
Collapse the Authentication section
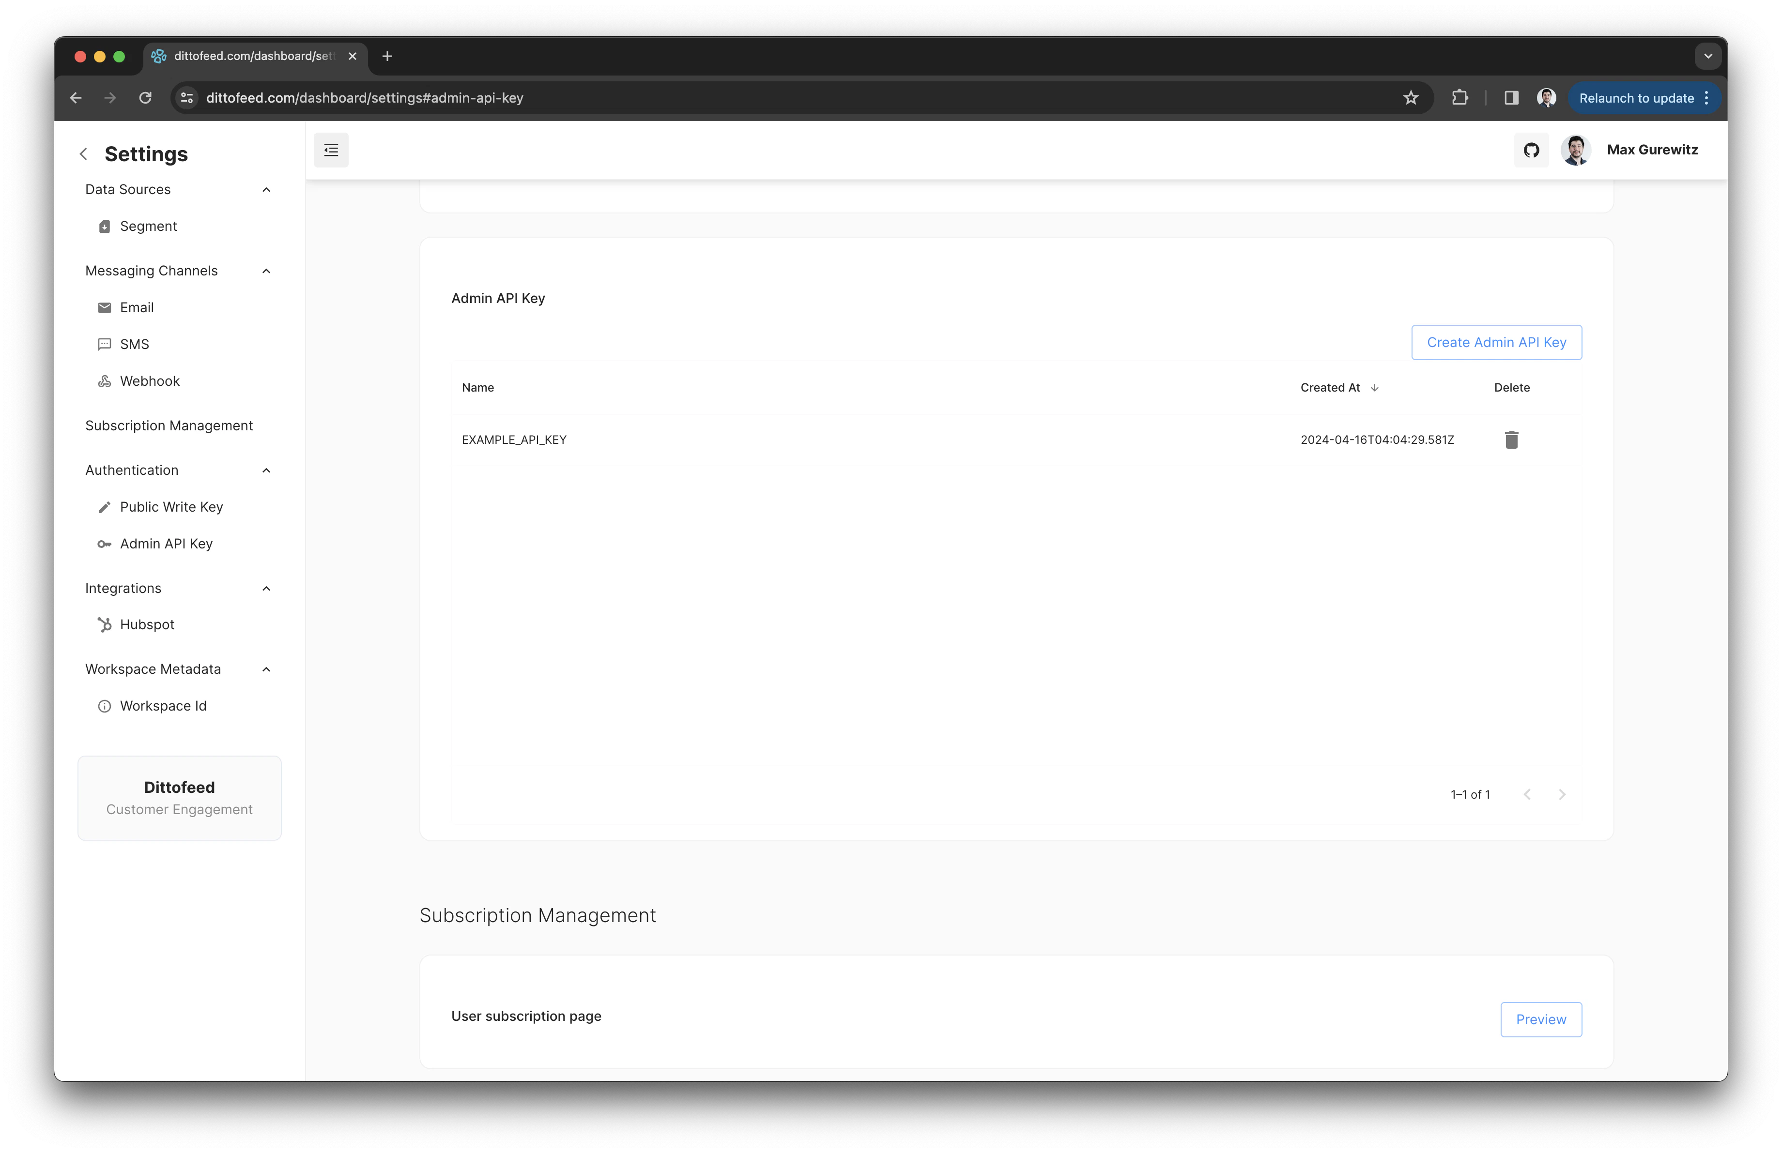(266, 470)
